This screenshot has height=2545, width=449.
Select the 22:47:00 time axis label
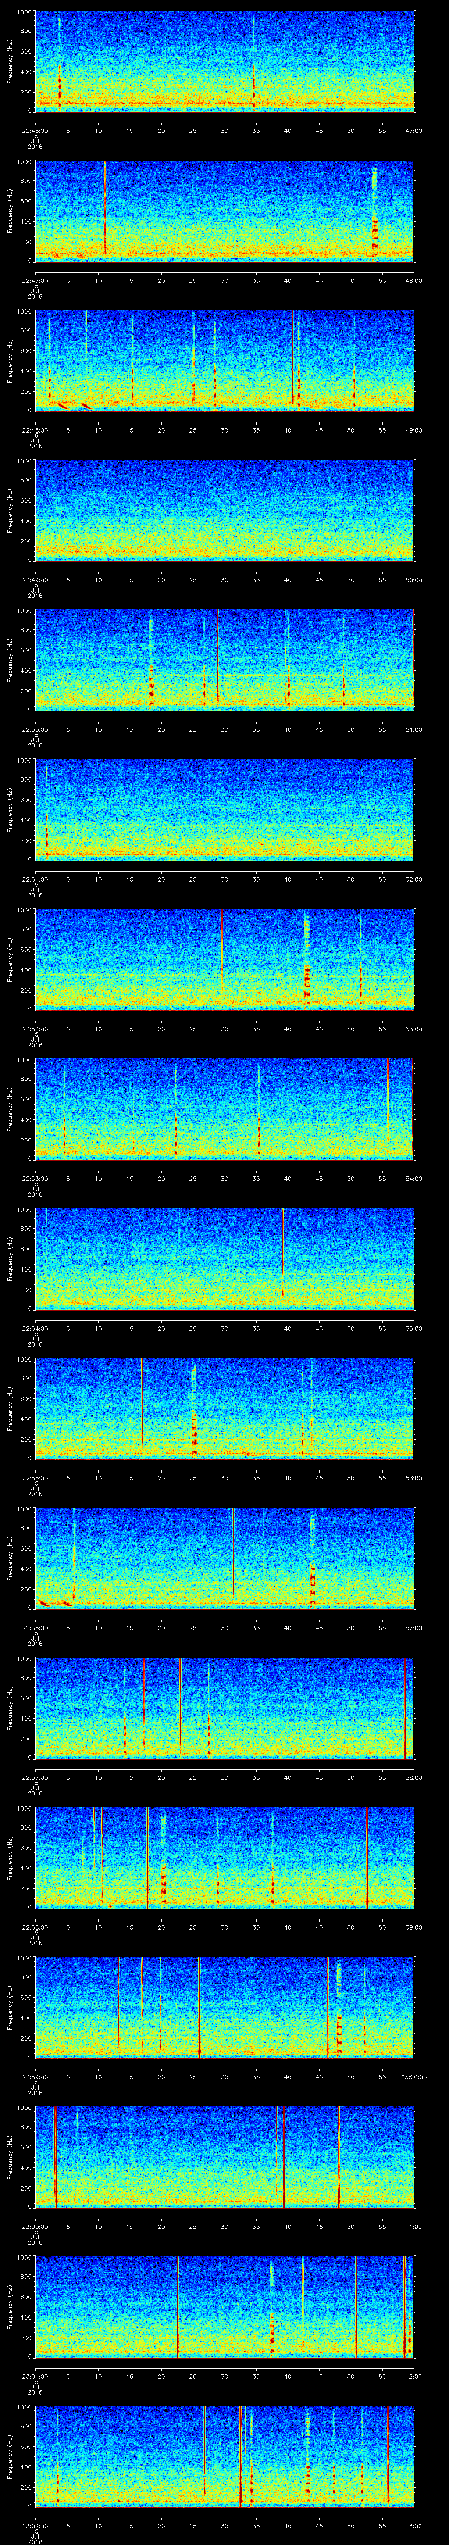pyautogui.click(x=35, y=281)
